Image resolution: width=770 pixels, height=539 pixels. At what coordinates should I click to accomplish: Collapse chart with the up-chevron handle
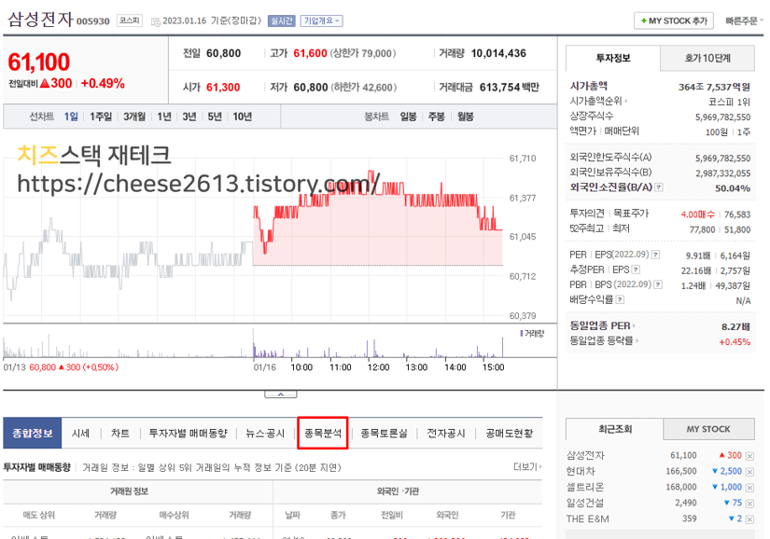click(280, 394)
